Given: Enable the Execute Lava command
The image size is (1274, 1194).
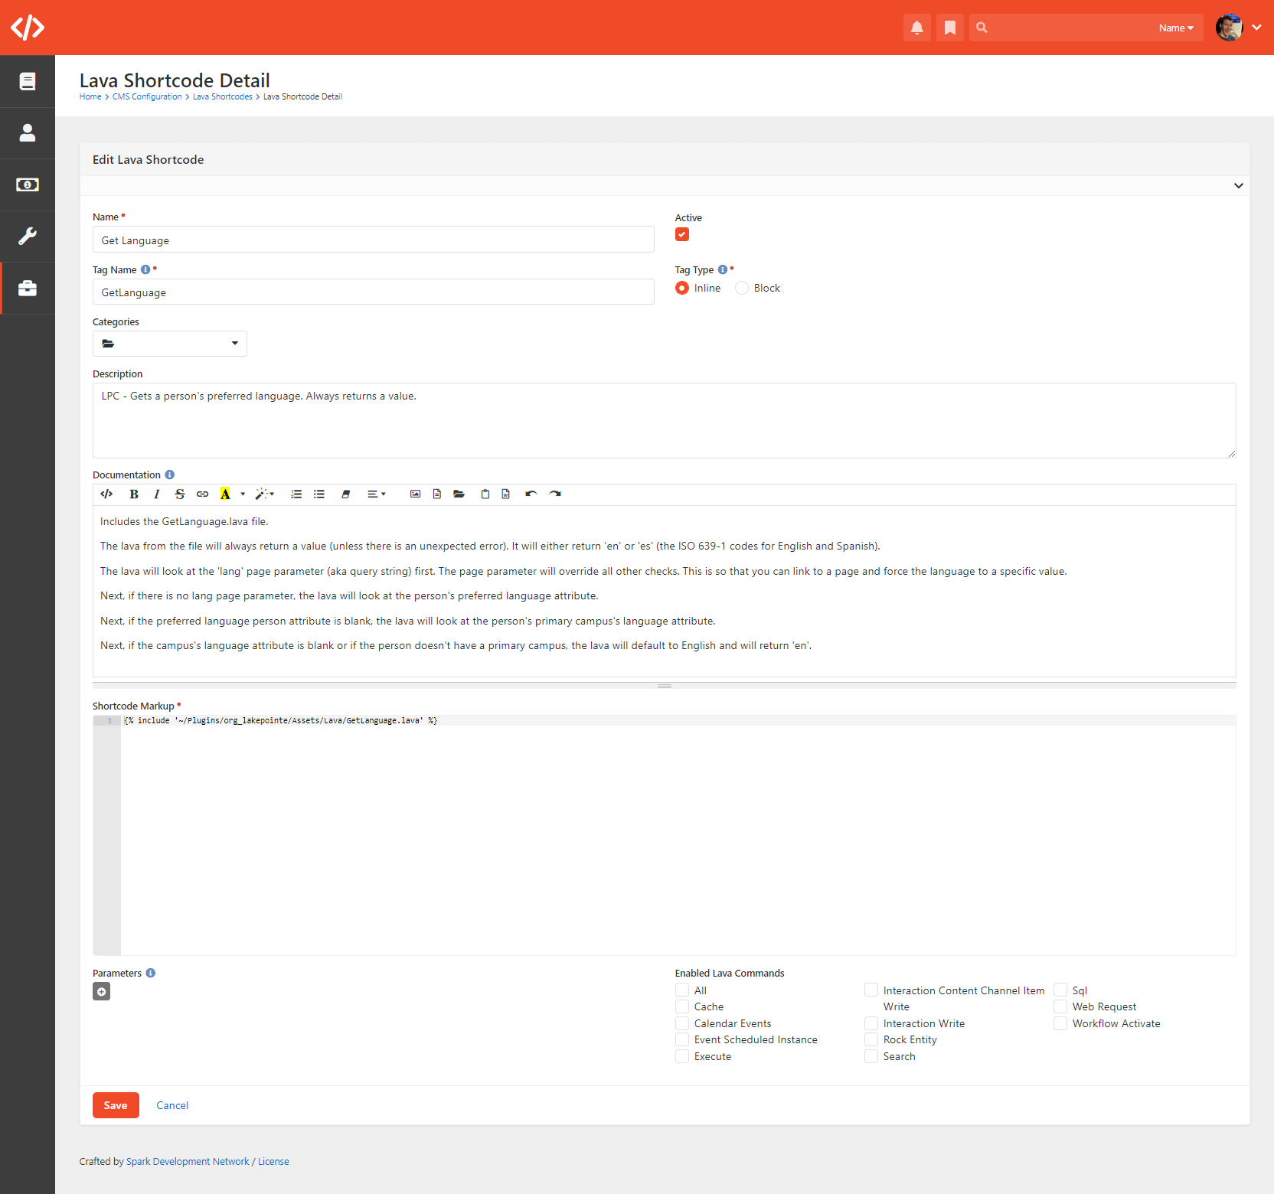Looking at the screenshot, I should click(682, 1056).
